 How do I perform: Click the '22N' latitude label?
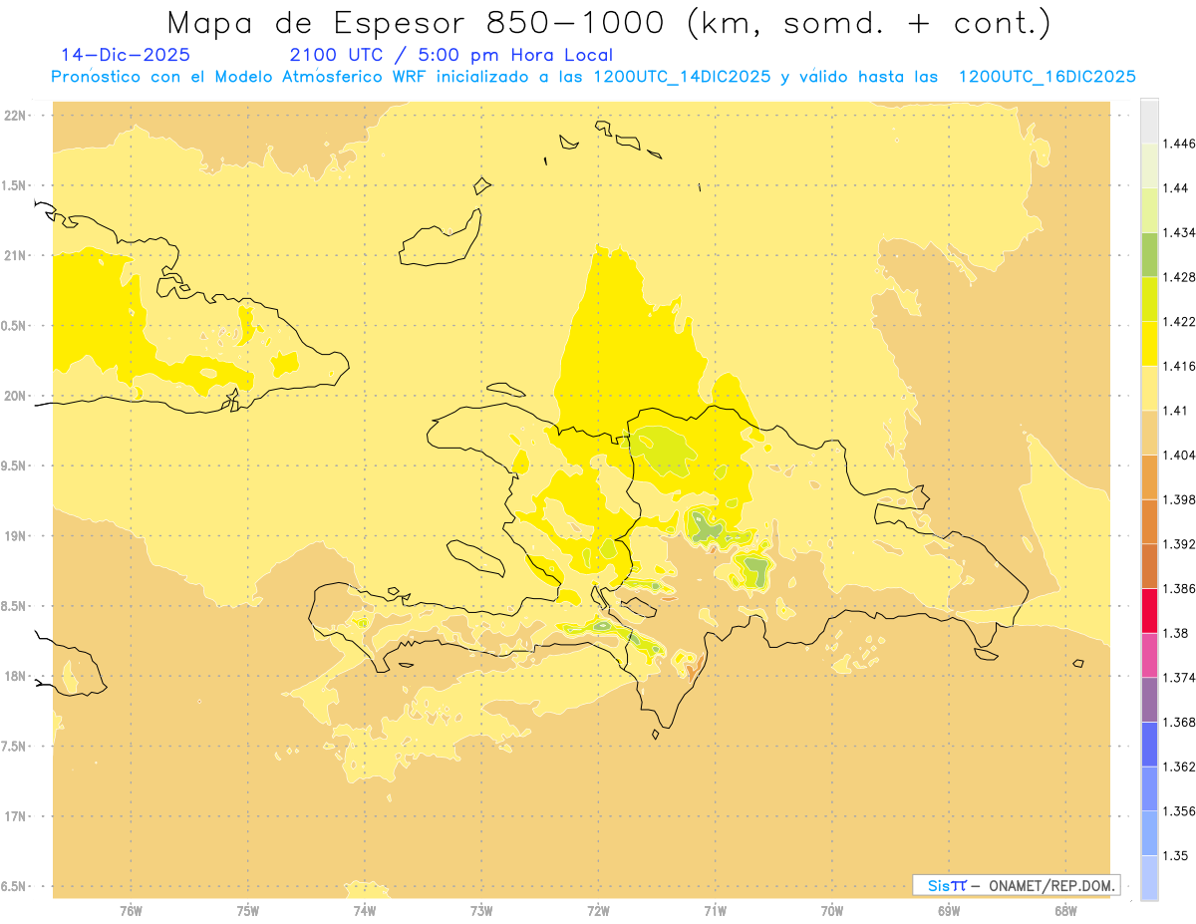click(x=15, y=116)
